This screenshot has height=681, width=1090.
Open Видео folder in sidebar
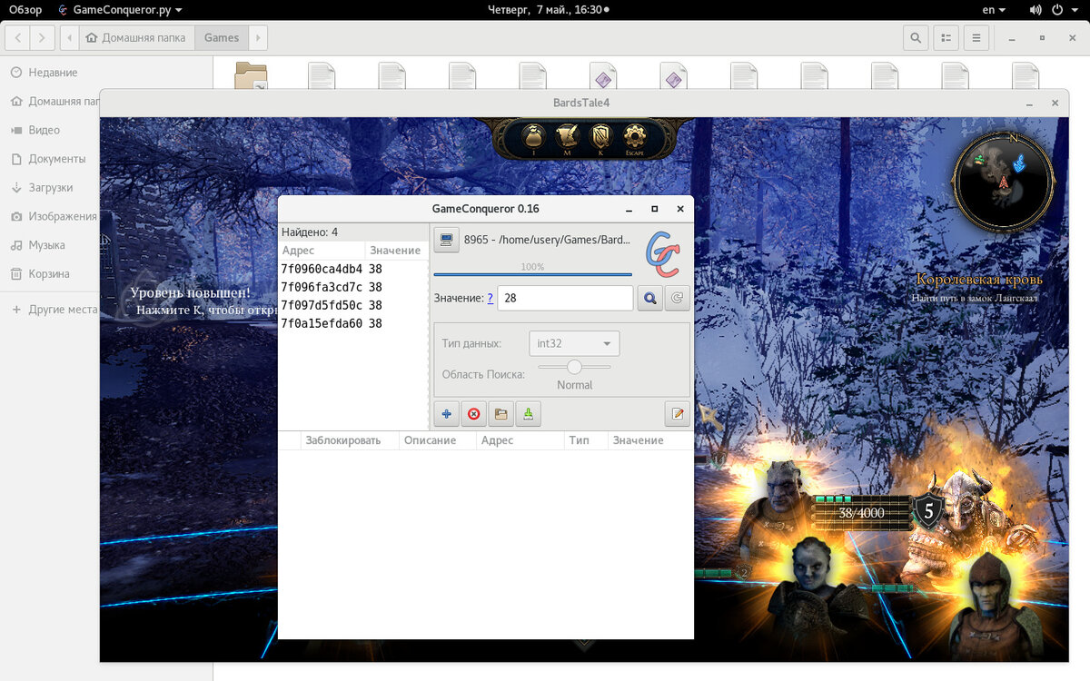pyautogui.click(x=44, y=130)
